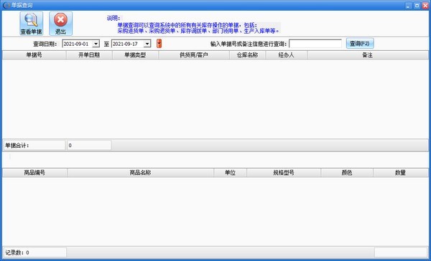431x261 pixels.
Task: Minimize the 单据查询 window
Action: (409, 5)
